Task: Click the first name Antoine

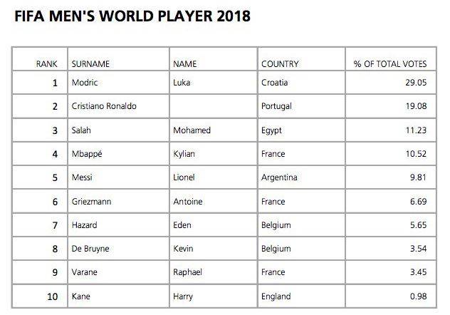Action: [x=189, y=202]
